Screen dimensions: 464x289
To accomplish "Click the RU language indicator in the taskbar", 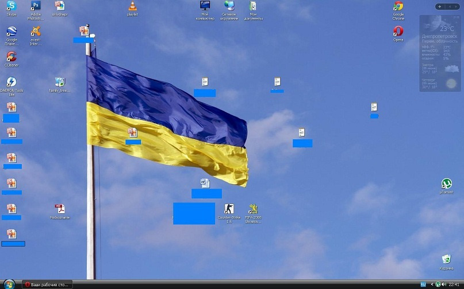I will point(423,284).
